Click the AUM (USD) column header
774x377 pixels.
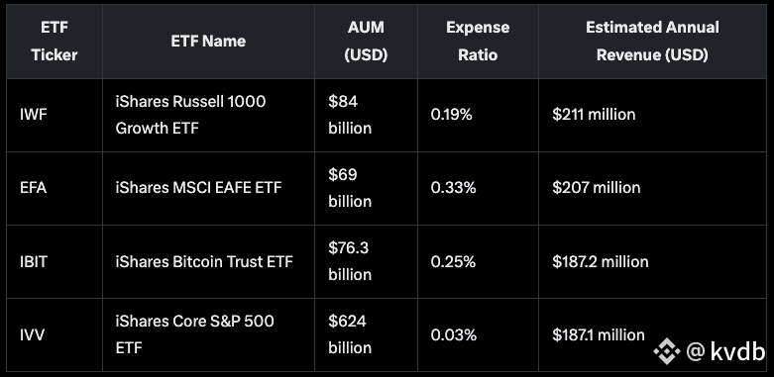coord(366,42)
